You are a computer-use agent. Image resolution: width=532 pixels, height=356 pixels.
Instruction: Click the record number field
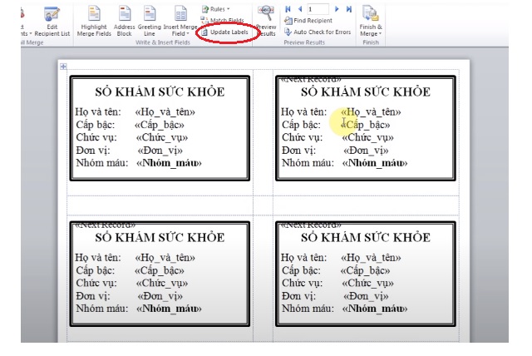click(x=318, y=9)
